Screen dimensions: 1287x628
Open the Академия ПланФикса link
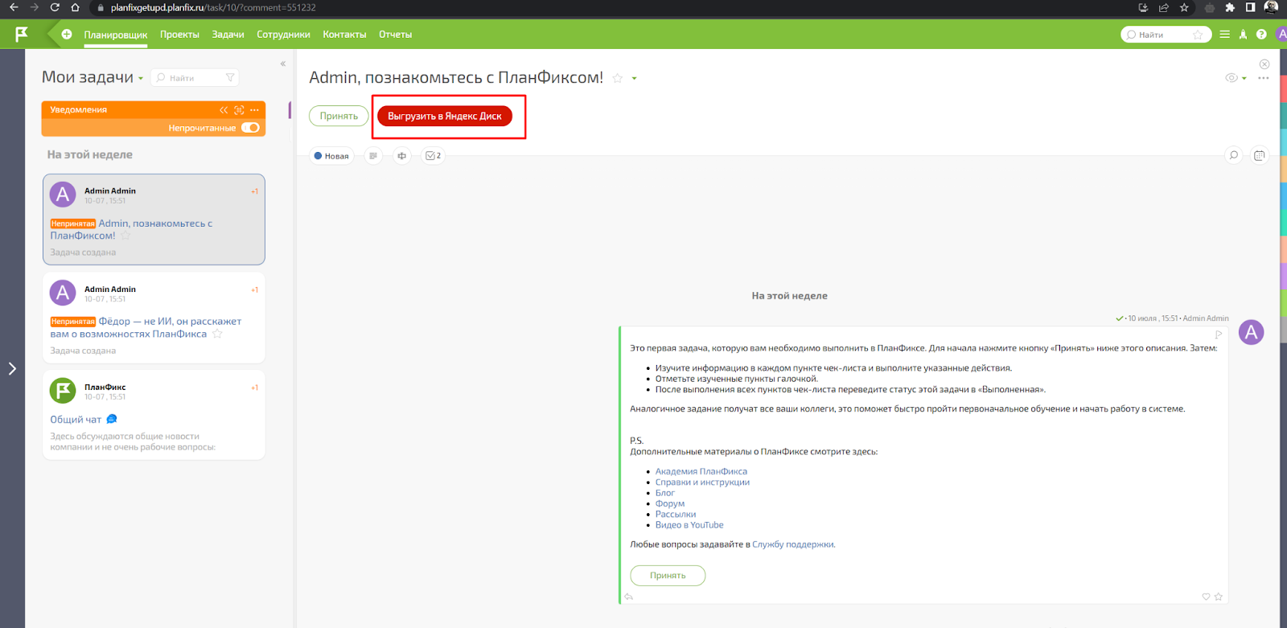pyautogui.click(x=701, y=471)
